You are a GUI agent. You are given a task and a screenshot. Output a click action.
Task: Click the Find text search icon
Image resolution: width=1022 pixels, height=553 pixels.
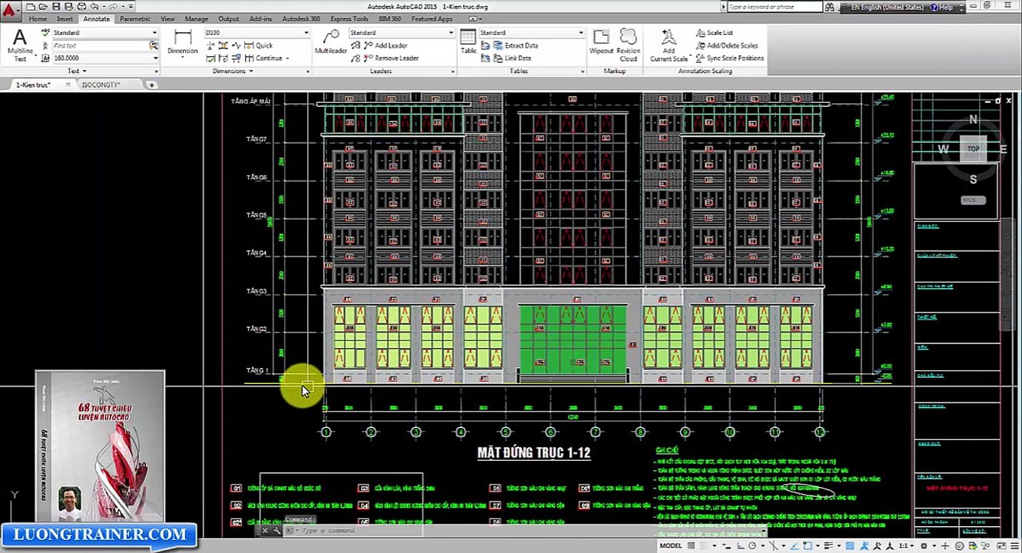[154, 45]
